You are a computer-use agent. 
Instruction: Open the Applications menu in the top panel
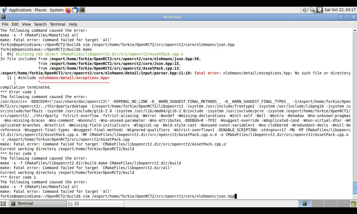[x=20, y=10]
